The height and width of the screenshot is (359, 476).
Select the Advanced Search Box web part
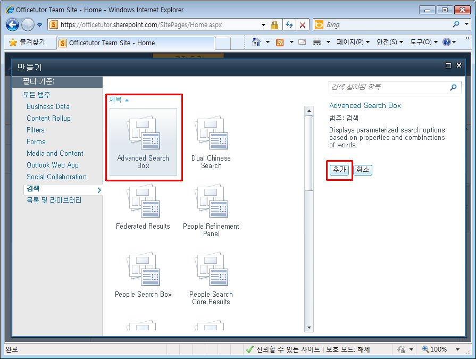click(143, 141)
